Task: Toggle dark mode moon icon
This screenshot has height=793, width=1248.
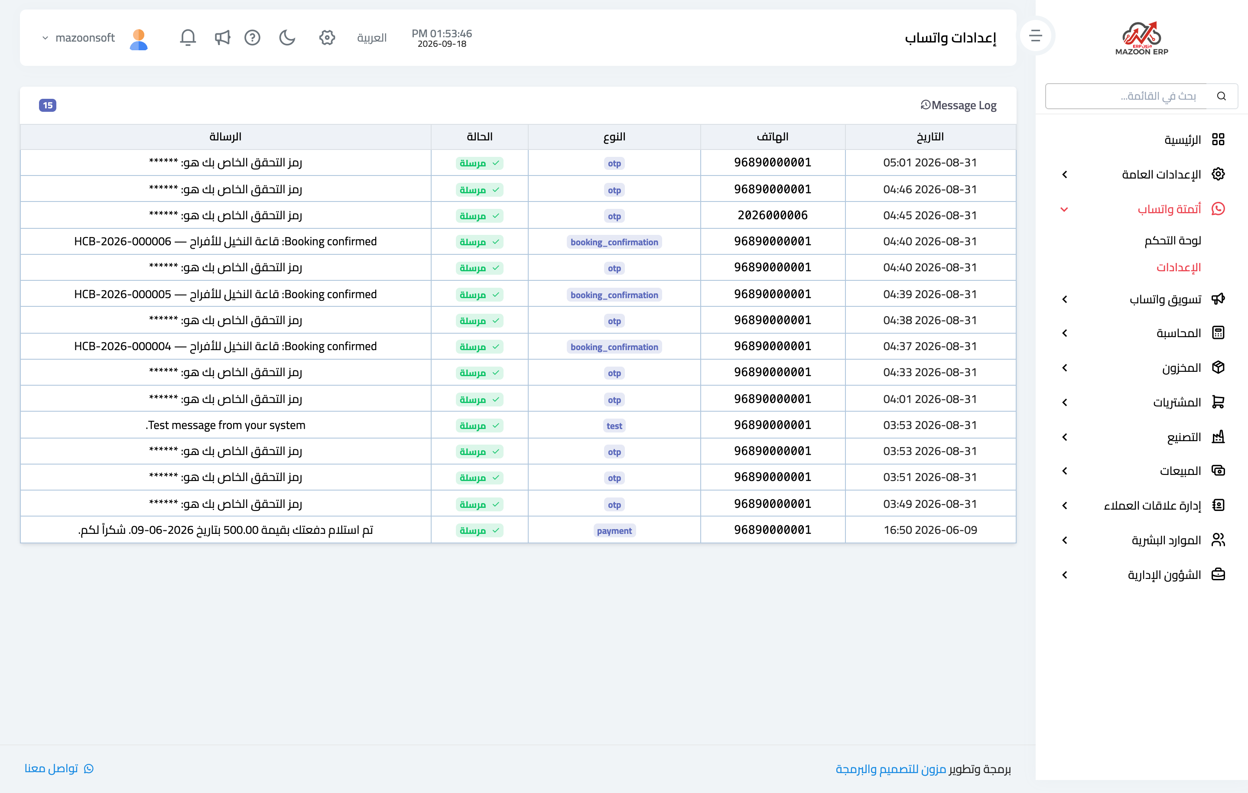Action: [287, 37]
